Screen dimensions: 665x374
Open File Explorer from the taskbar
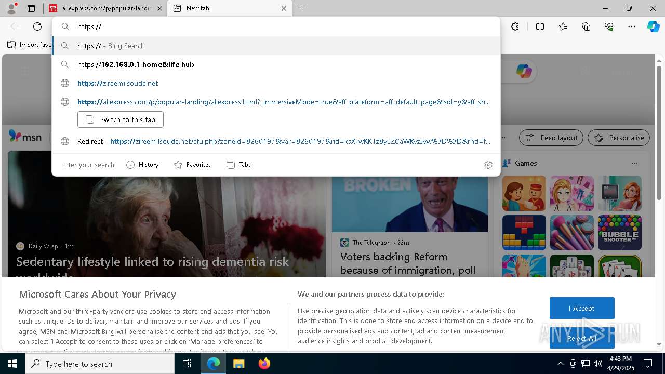click(238, 364)
